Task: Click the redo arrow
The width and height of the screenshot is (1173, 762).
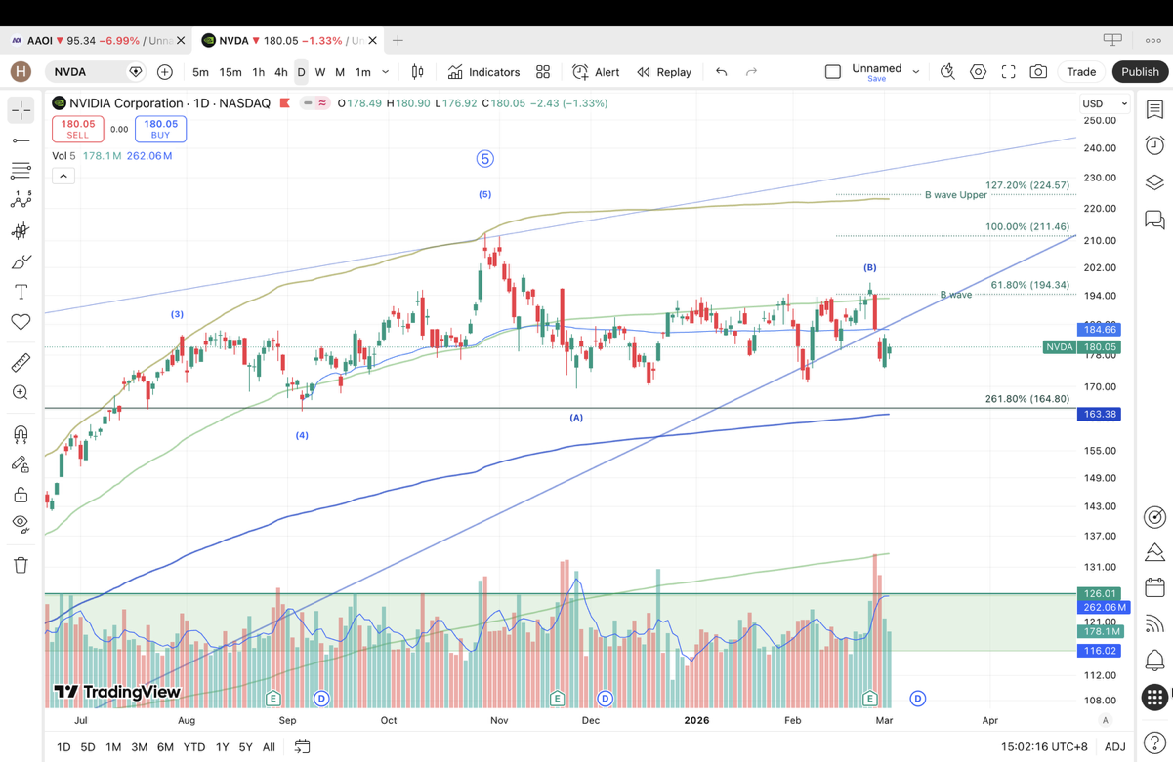Action: coord(751,72)
